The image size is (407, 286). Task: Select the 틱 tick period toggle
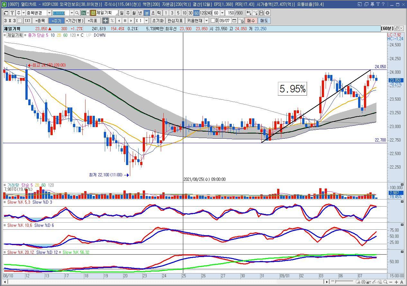point(159,13)
